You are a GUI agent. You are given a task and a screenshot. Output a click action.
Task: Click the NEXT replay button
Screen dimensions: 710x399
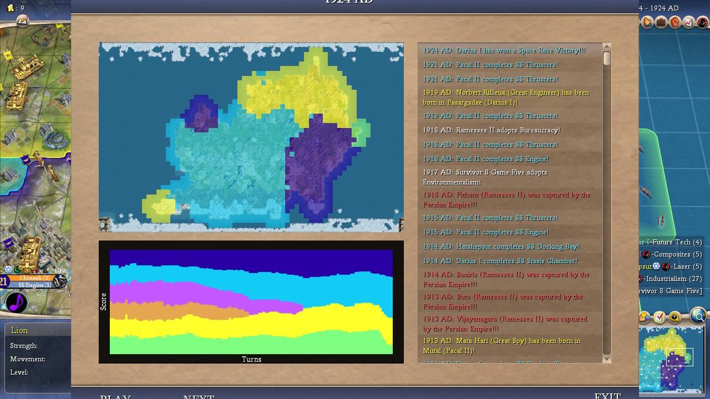[x=199, y=397]
